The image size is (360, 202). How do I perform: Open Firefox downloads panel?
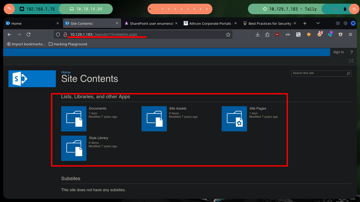258,35
